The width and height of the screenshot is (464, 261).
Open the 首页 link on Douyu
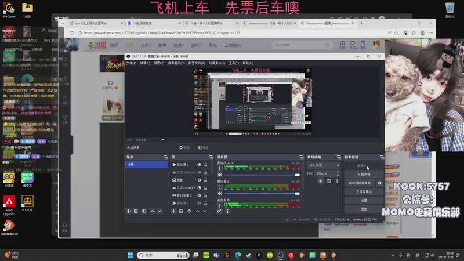tap(114, 45)
